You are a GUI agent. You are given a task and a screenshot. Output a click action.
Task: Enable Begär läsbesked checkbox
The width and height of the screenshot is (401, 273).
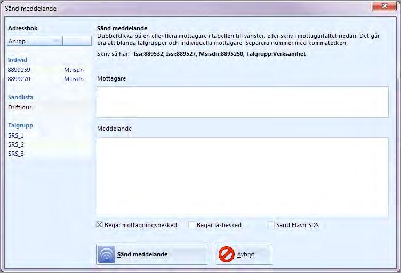click(191, 225)
